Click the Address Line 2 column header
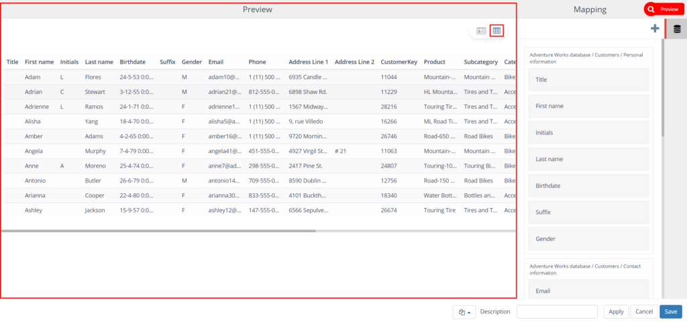The image size is (687, 322). tap(354, 62)
